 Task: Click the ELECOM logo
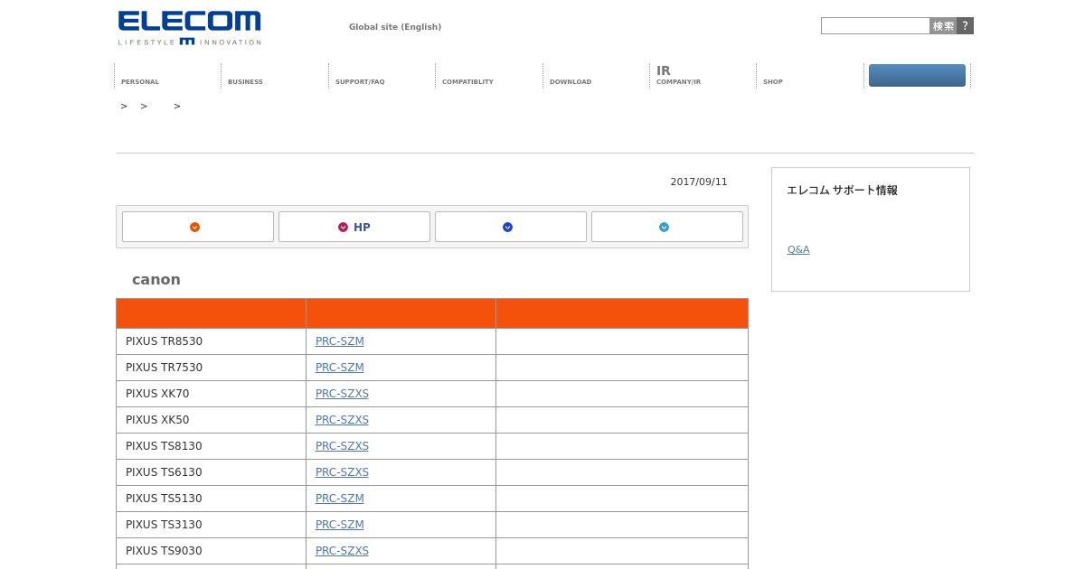[189, 28]
